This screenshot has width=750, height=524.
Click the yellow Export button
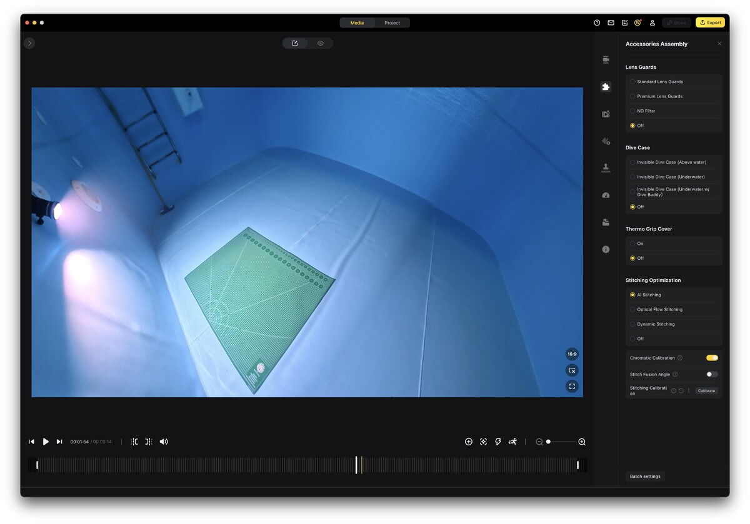pyautogui.click(x=710, y=22)
